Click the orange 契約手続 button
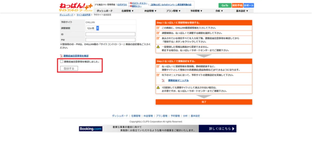This screenshot has height=147, width=312. [x=237, y=5]
